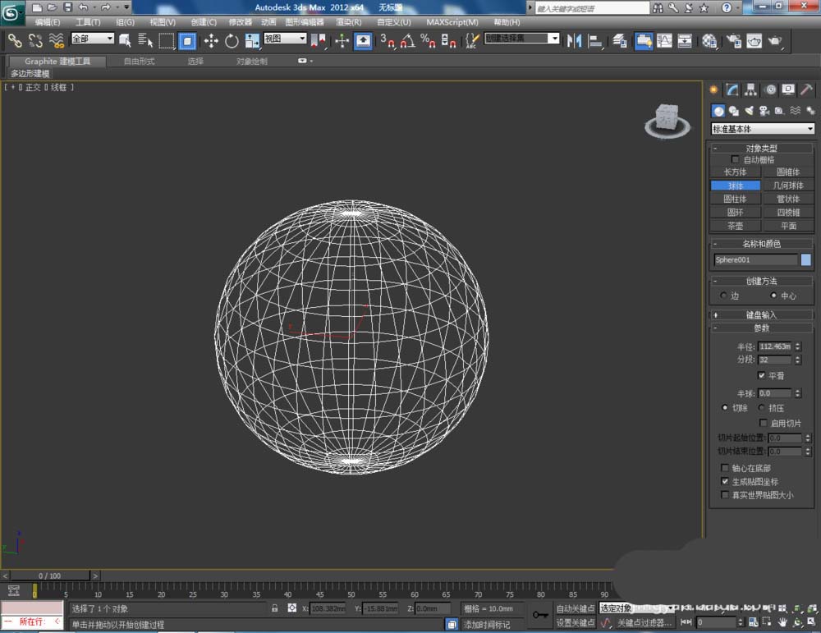Expand the 键盘输入 rollout
821x633 pixels.
click(761, 314)
